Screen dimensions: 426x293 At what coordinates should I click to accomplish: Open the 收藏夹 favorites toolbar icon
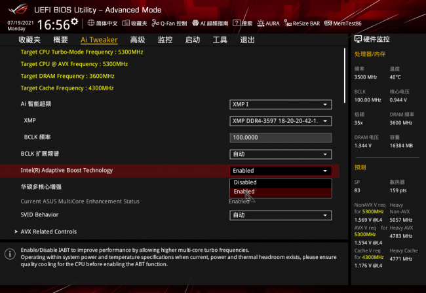(126, 23)
